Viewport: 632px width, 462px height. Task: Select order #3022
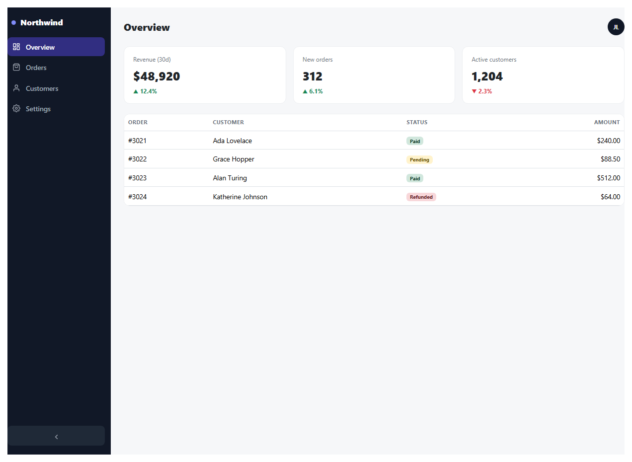(x=137, y=159)
